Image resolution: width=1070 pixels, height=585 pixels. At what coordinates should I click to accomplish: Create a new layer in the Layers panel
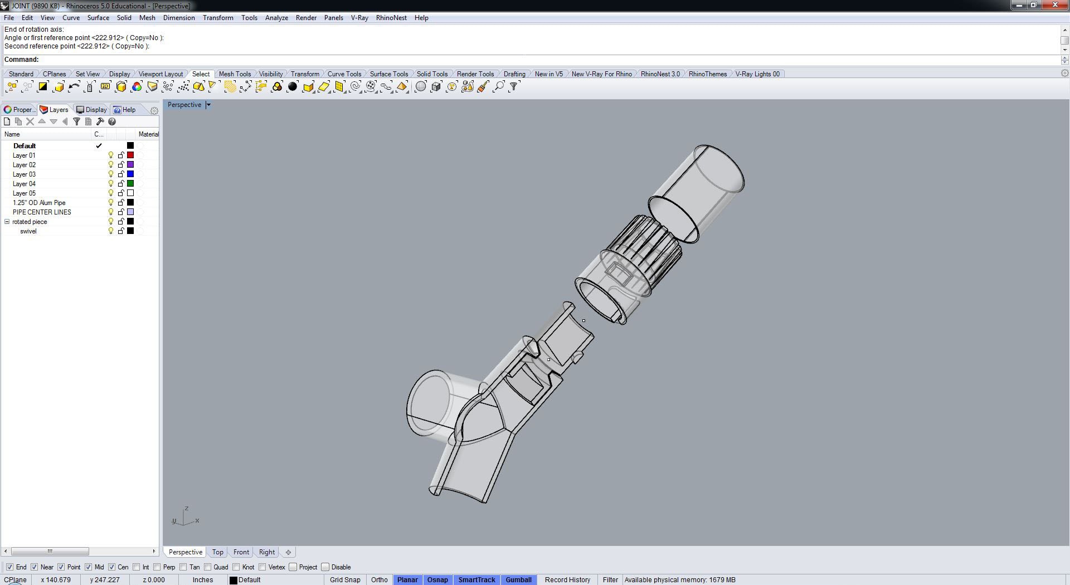click(7, 121)
